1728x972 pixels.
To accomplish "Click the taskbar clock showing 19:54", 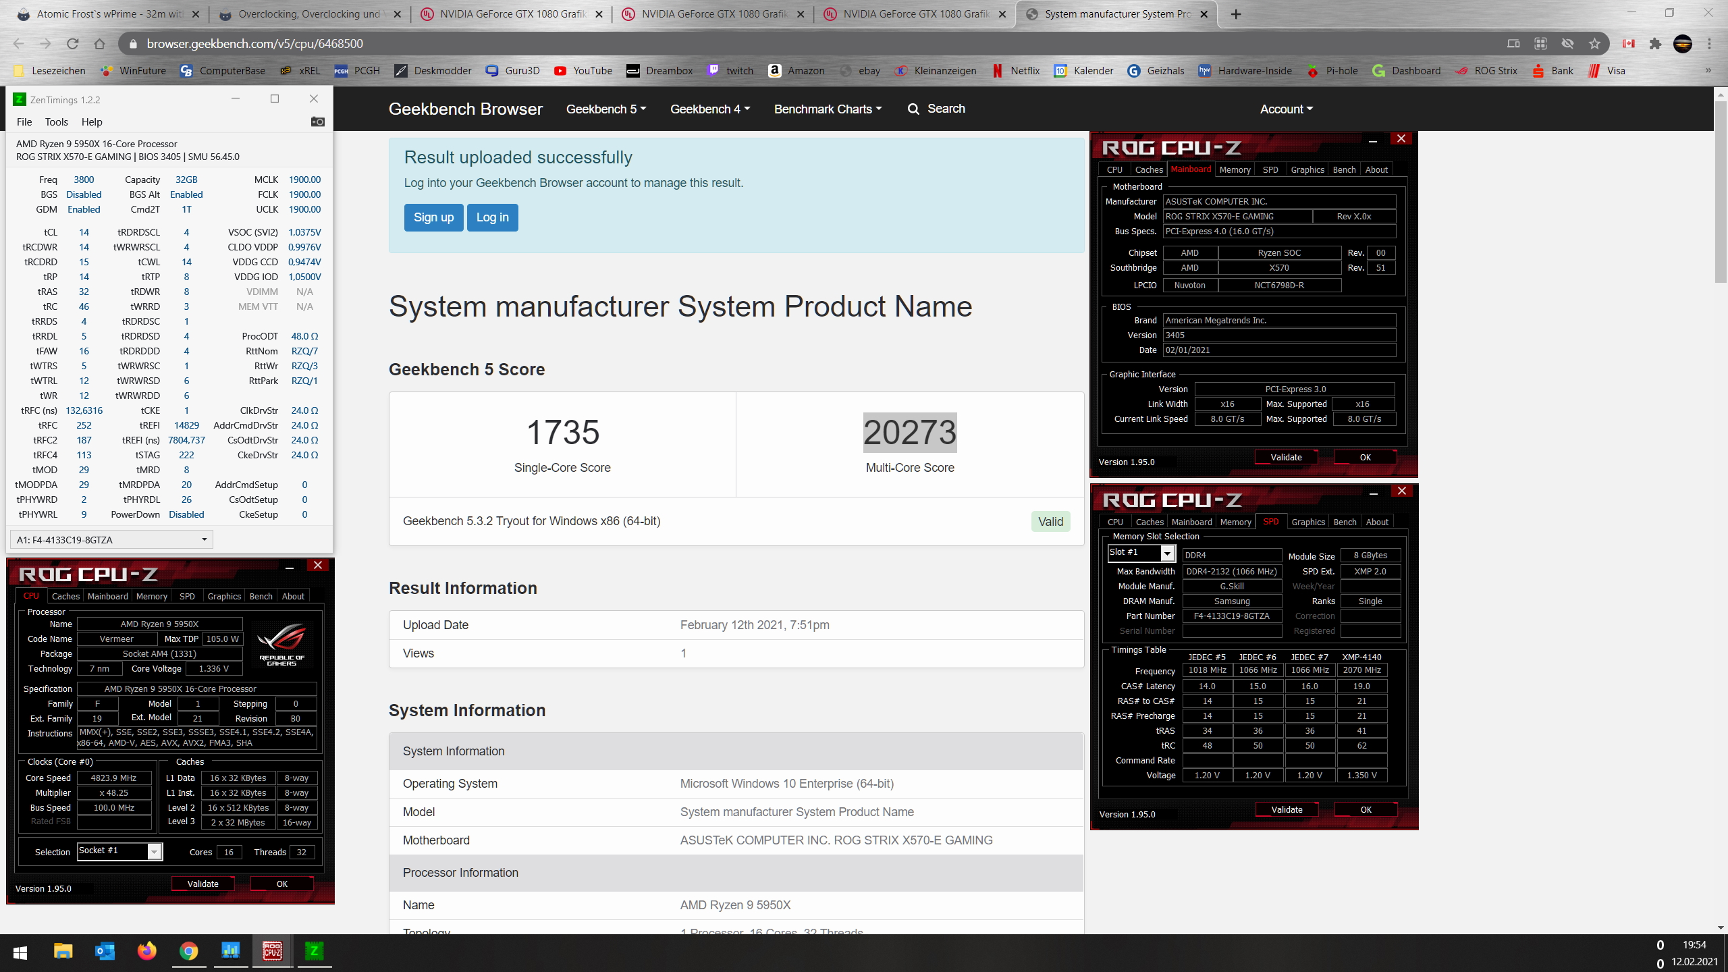I will (x=1694, y=945).
